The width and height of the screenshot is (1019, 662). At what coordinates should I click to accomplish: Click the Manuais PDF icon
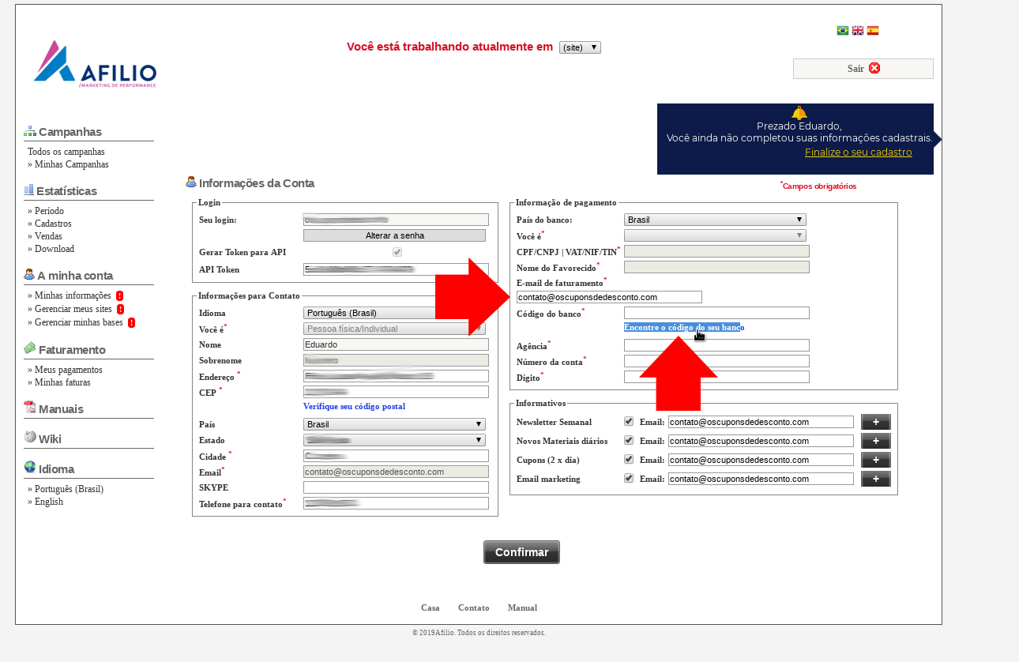30,408
